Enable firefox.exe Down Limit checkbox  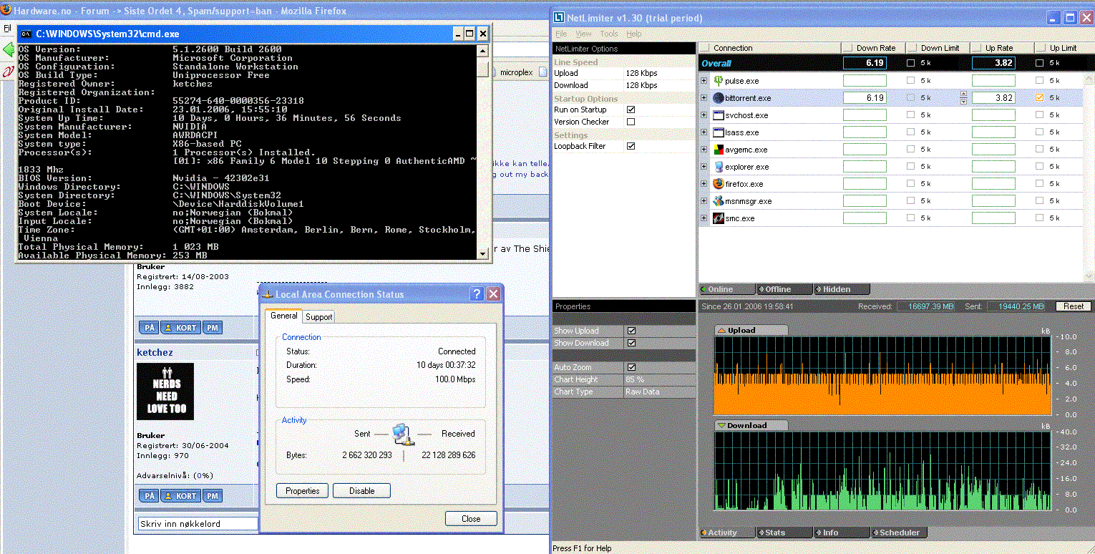(x=911, y=184)
